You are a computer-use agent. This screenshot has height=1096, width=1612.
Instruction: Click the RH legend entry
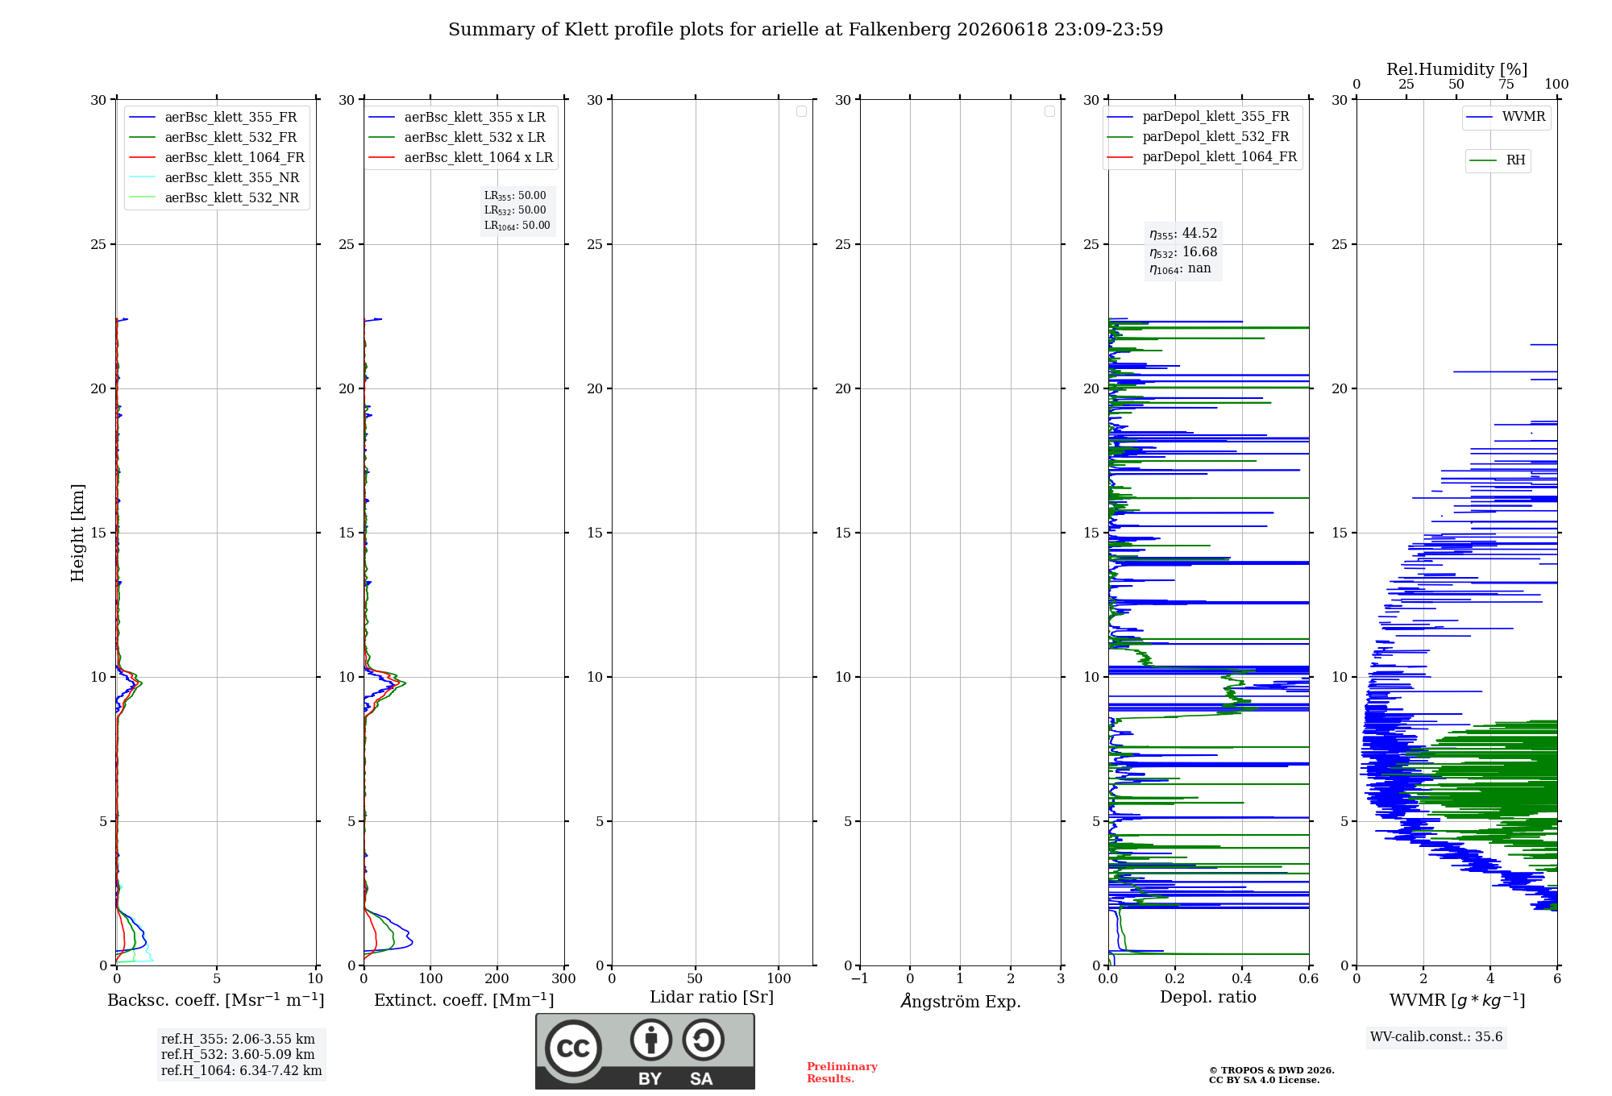pos(1498,160)
